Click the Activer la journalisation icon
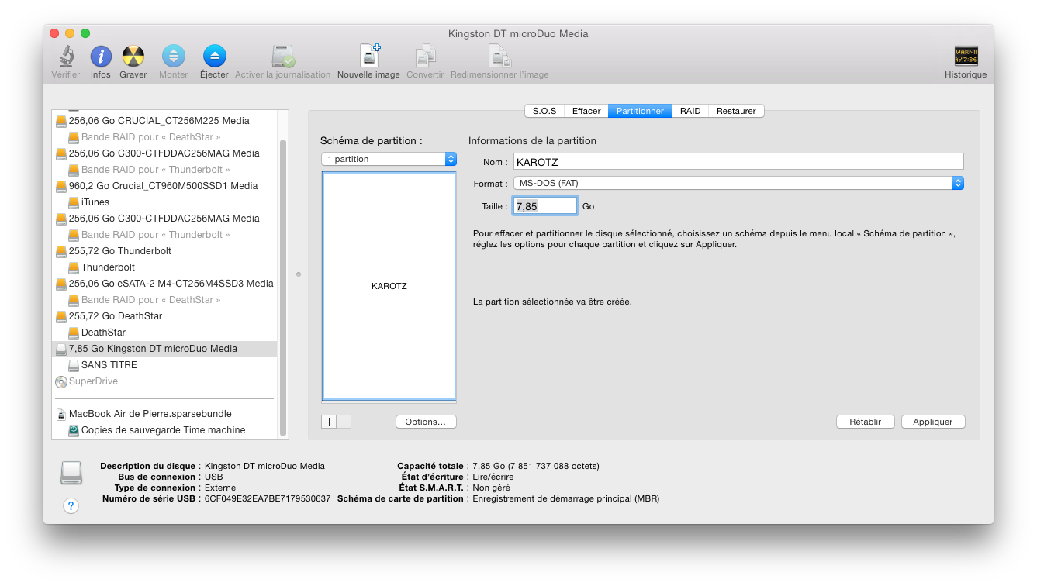Screen dimensions: 1037x586 282,57
